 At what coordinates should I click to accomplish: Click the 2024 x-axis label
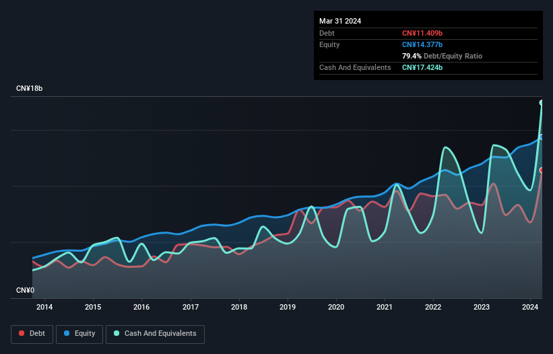pos(530,307)
